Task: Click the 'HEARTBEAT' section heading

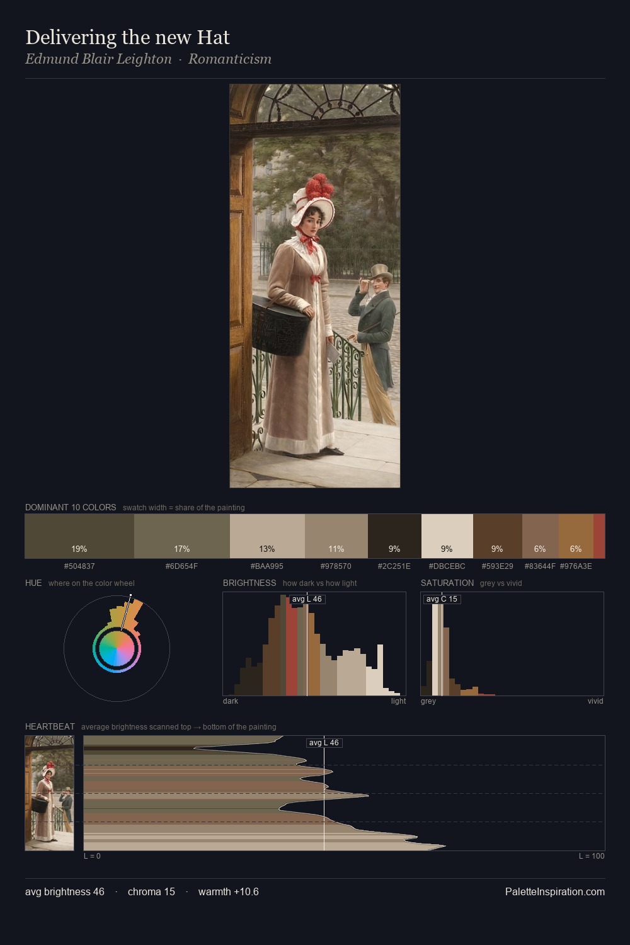Action: (x=50, y=726)
